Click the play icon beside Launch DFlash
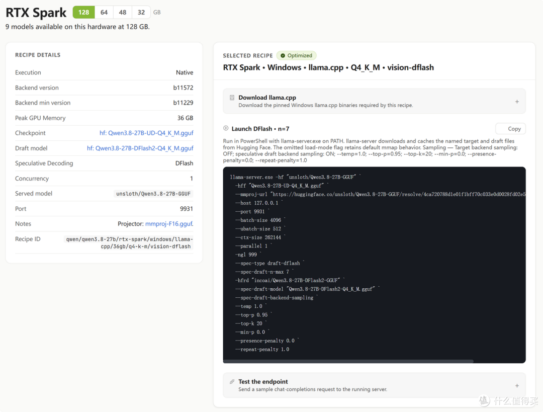This screenshot has height=412, width=543. point(226,128)
